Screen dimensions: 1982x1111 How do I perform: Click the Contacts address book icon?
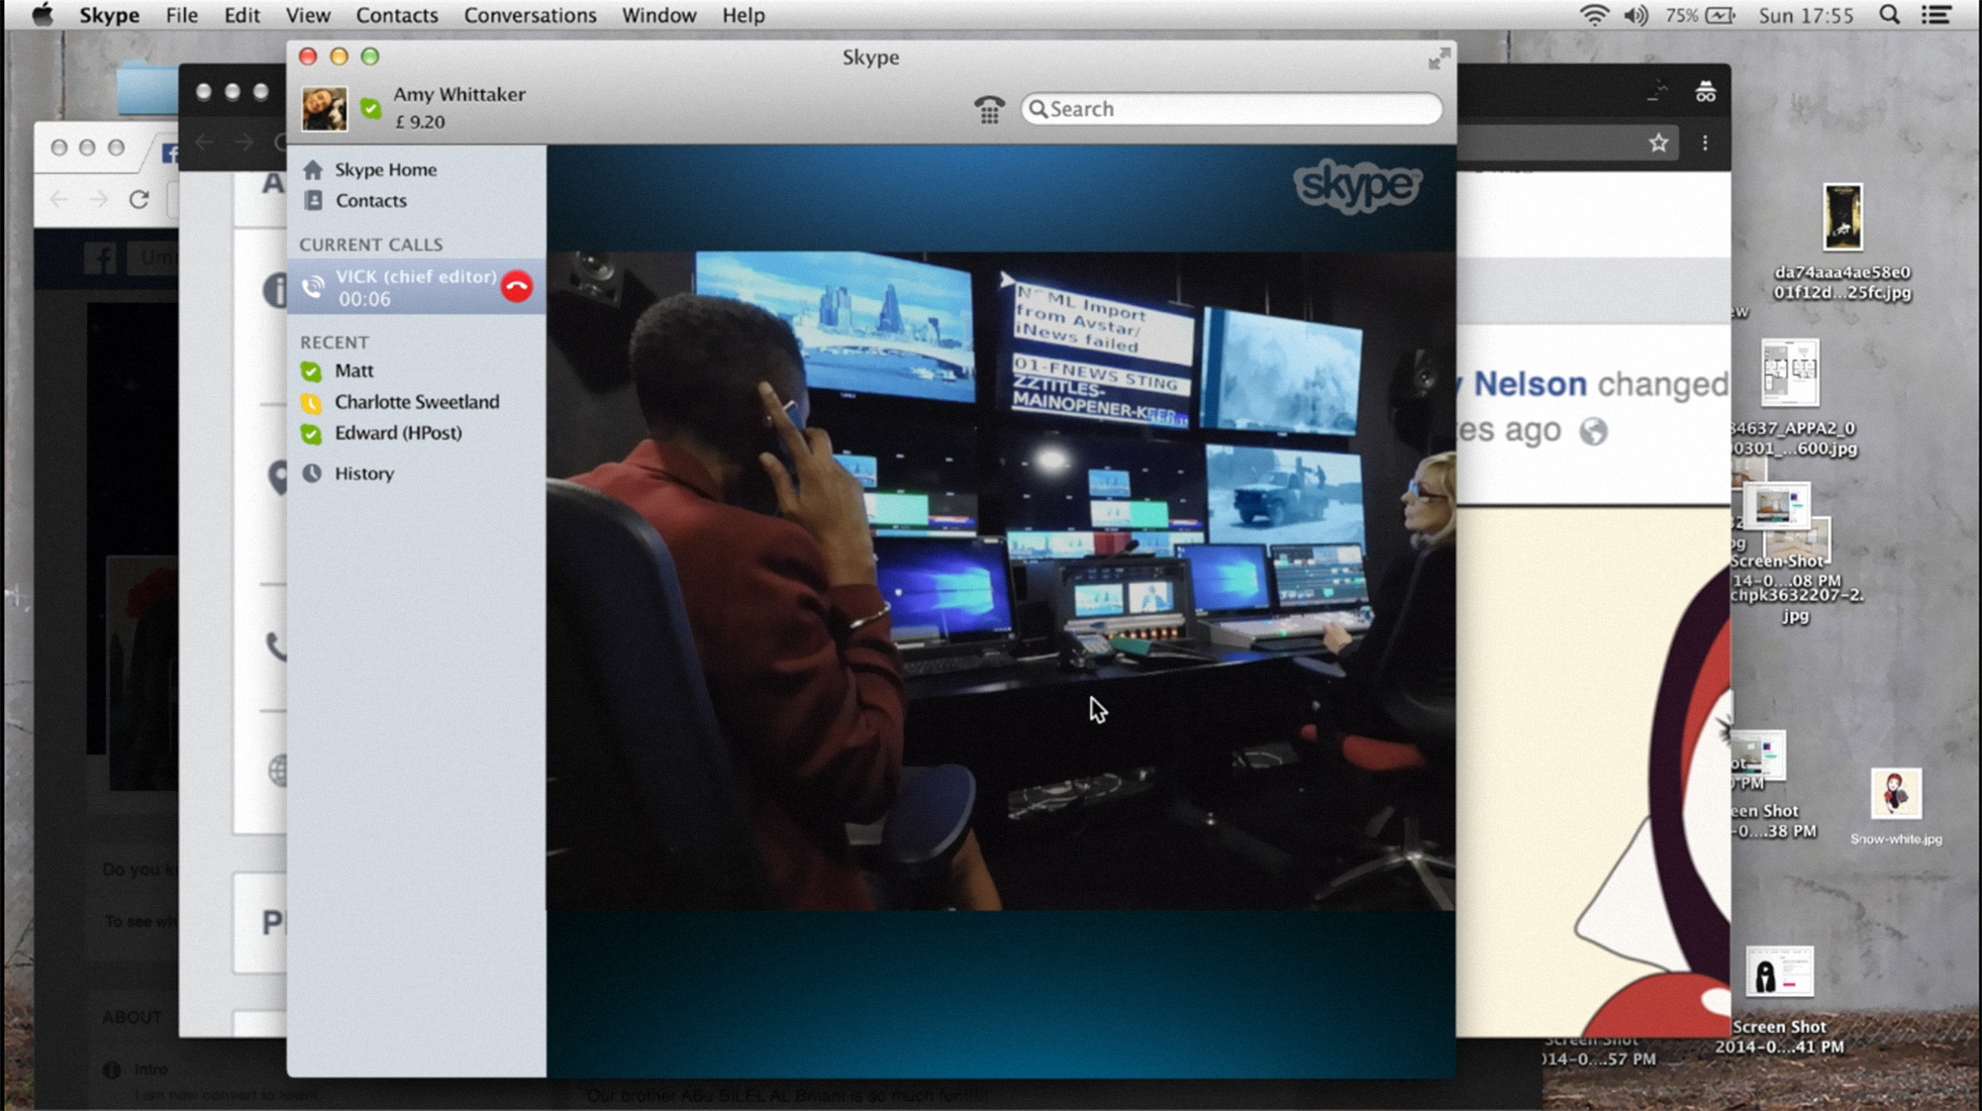pos(313,200)
